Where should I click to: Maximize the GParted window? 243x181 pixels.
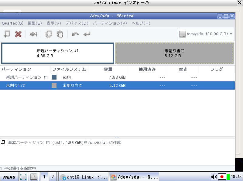pos(226,16)
